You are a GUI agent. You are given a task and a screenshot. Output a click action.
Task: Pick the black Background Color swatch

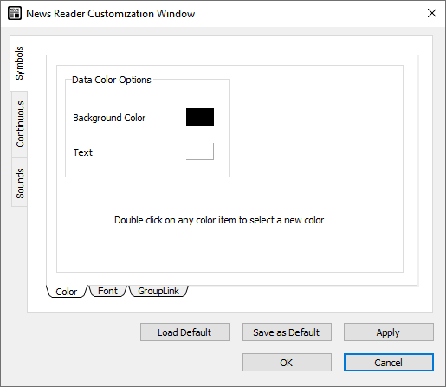click(200, 117)
